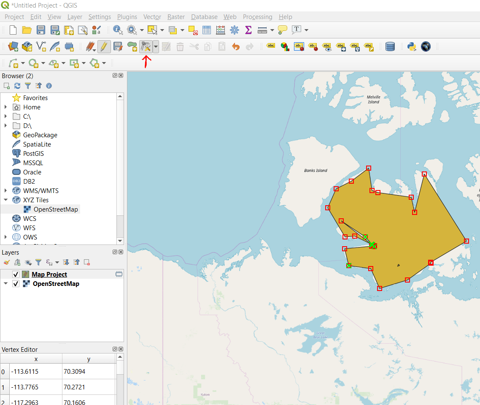This screenshot has height=405, width=480.
Task: Select the PostGIS entry in Browser
Action: (33, 154)
